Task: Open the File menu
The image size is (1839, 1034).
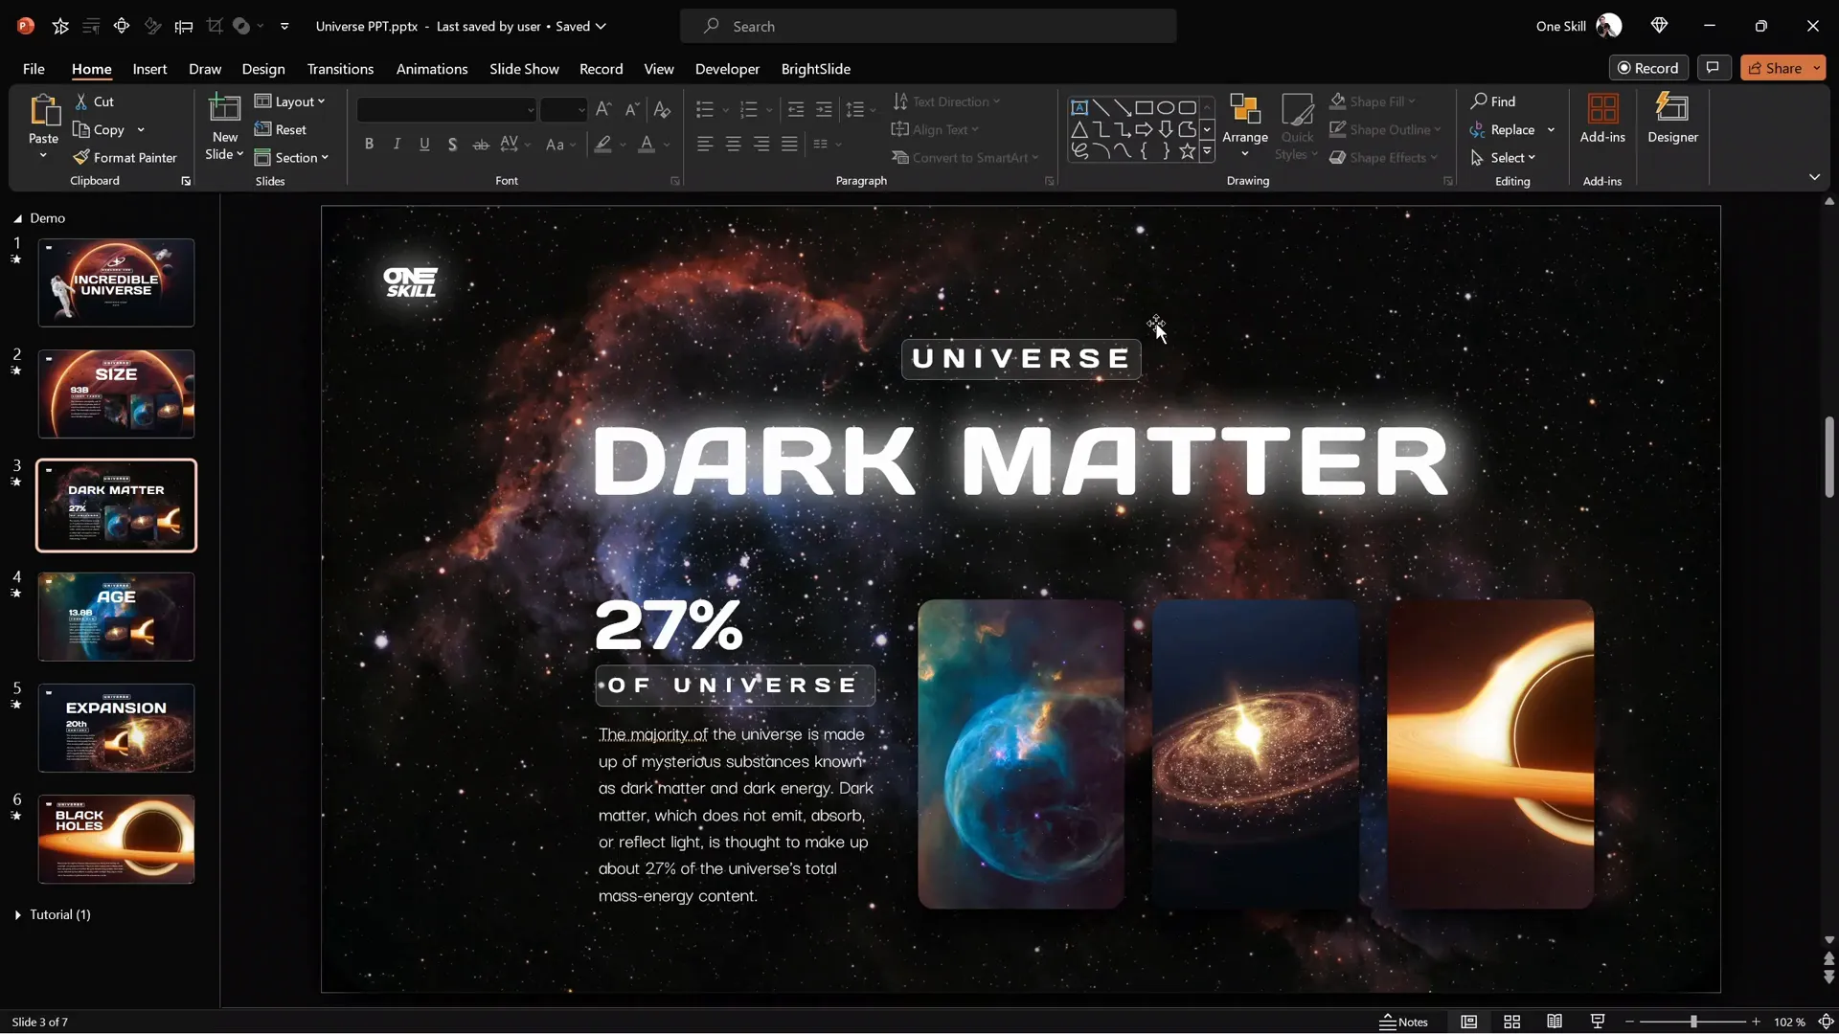Action: coord(34,69)
